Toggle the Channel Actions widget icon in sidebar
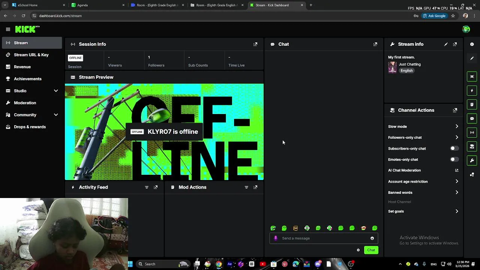The height and width of the screenshot is (270, 480). (472, 147)
